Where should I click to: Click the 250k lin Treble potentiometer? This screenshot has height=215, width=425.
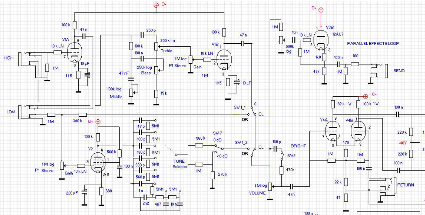[x=155, y=46]
